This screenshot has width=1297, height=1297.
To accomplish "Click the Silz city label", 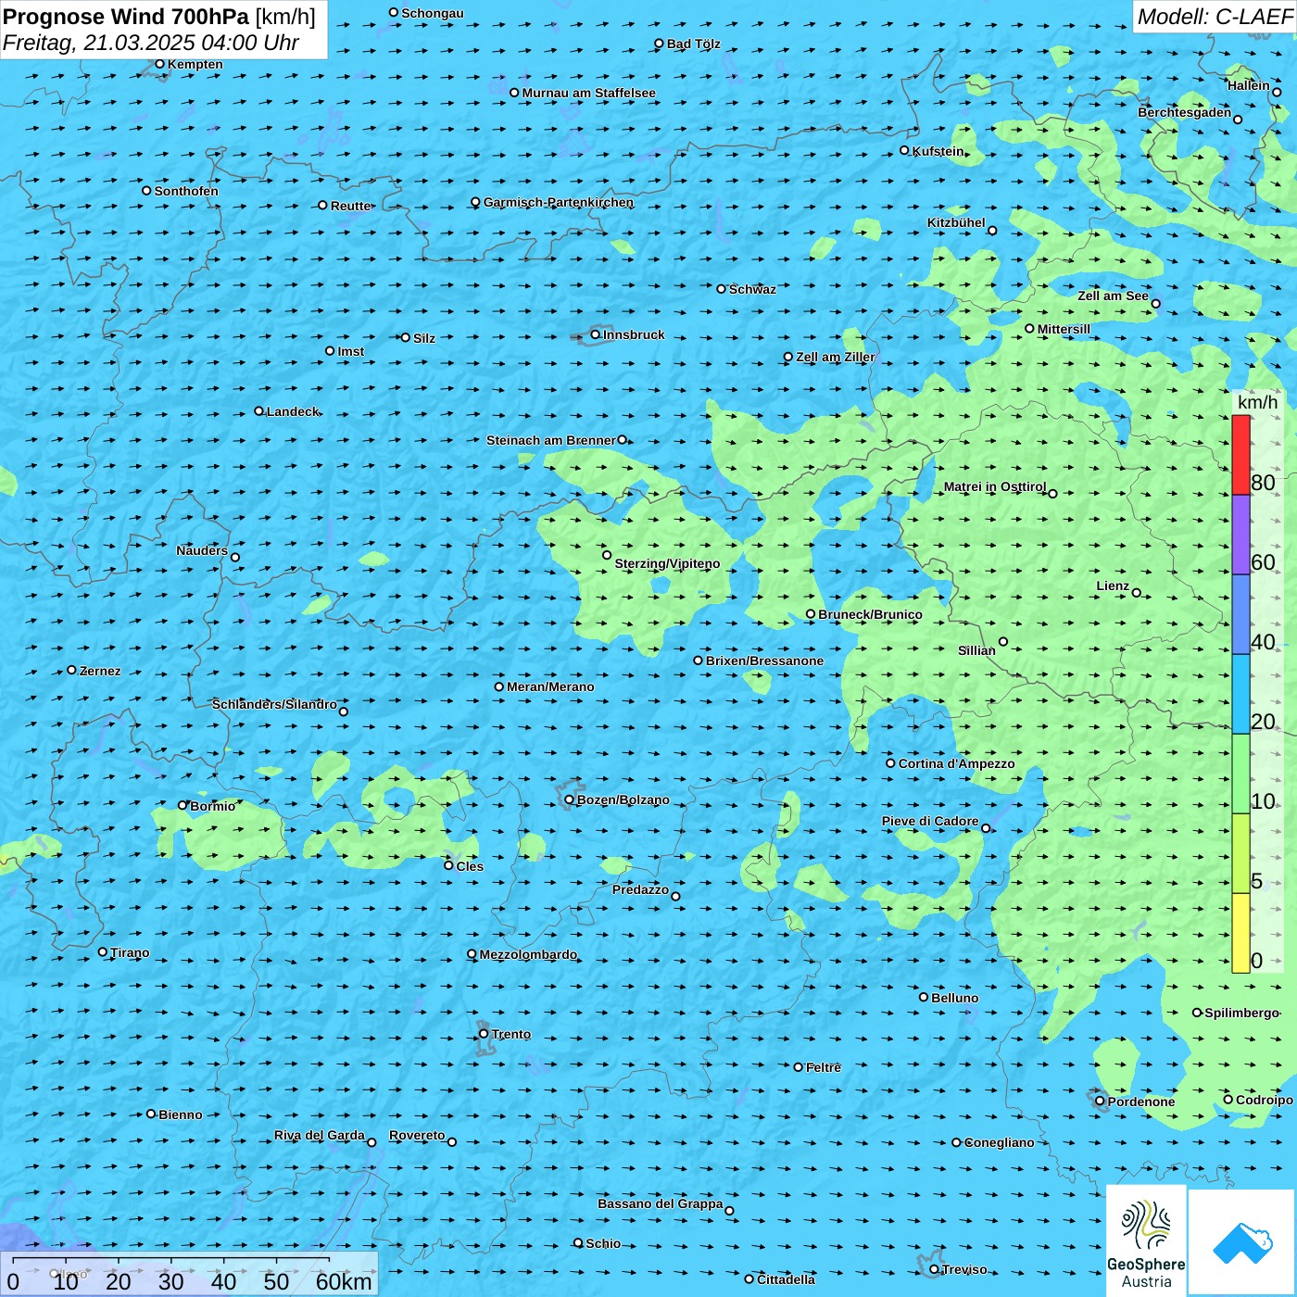I will coord(424,338).
